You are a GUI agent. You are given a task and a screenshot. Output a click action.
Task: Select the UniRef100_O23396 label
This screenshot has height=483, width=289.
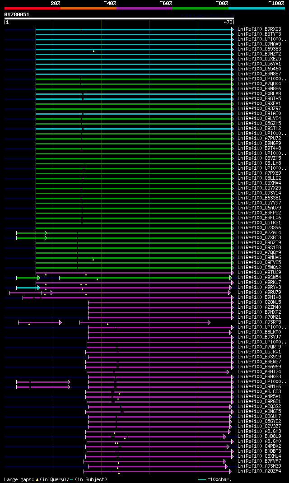pyautogui.click(x=259, y=228)
